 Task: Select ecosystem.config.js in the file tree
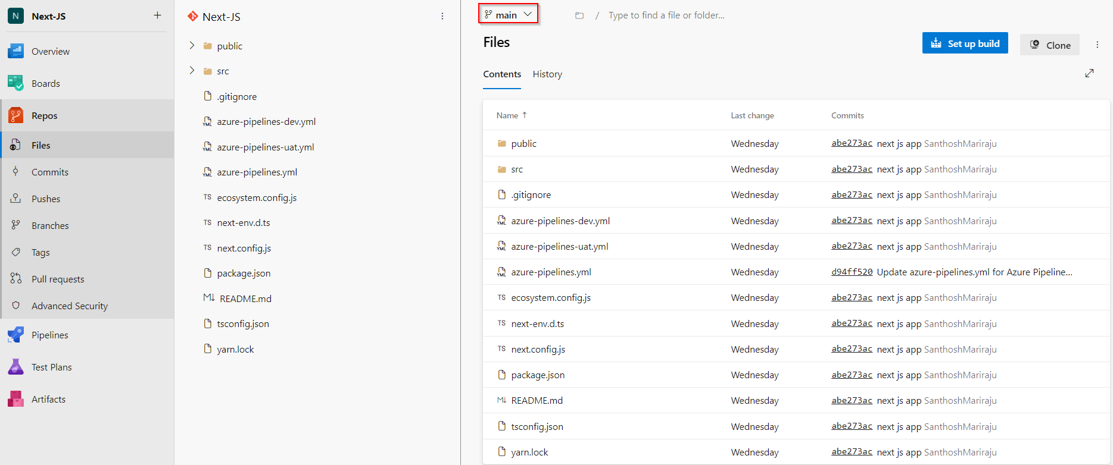pyautogui.click(x=257, y=197)
